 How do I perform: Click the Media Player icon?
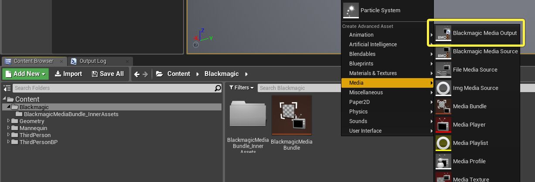[443, 125]
